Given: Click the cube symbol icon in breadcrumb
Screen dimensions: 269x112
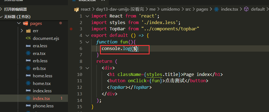Looking at the screenshot, I should (x=246, y=9).
